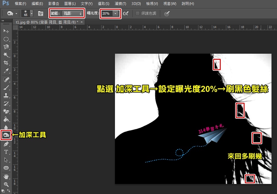Select the Burn tool in toolbar

[6, 135]
